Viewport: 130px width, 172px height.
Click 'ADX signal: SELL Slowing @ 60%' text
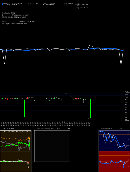pos(15,23)
